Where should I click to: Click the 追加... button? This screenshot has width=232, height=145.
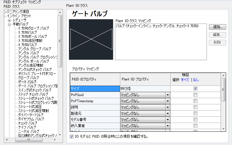coord(217,27)
